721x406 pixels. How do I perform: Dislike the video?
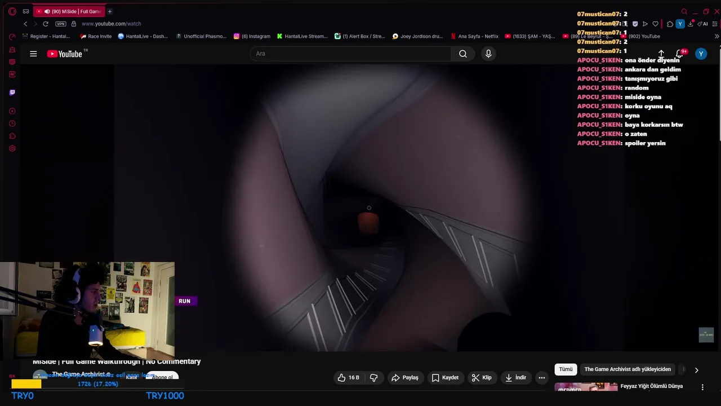pyautogui.click(x=373, y=378)
